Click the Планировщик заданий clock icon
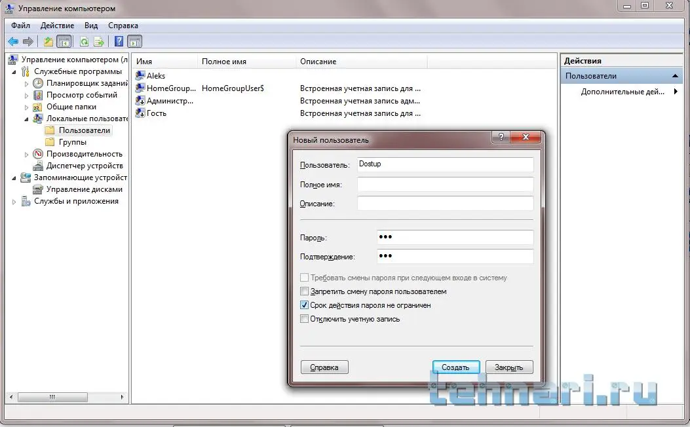This screenshot has height=427, width=690. (38, 83)
